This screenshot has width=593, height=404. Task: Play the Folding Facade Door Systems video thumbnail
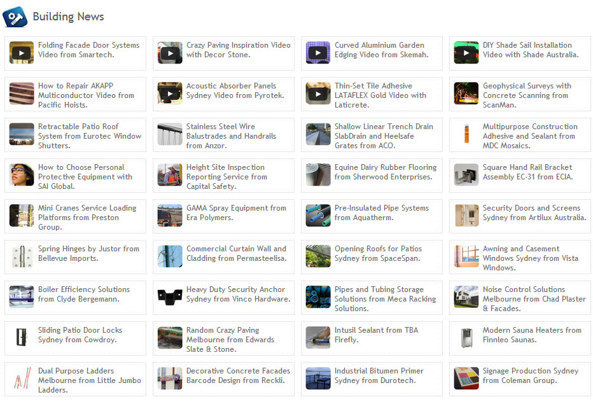pyautogui.click(x=22, y=53)
